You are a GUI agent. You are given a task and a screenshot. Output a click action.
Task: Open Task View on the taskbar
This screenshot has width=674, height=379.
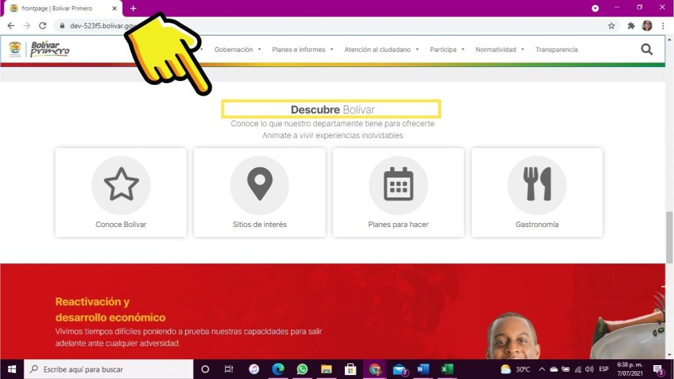228,369
